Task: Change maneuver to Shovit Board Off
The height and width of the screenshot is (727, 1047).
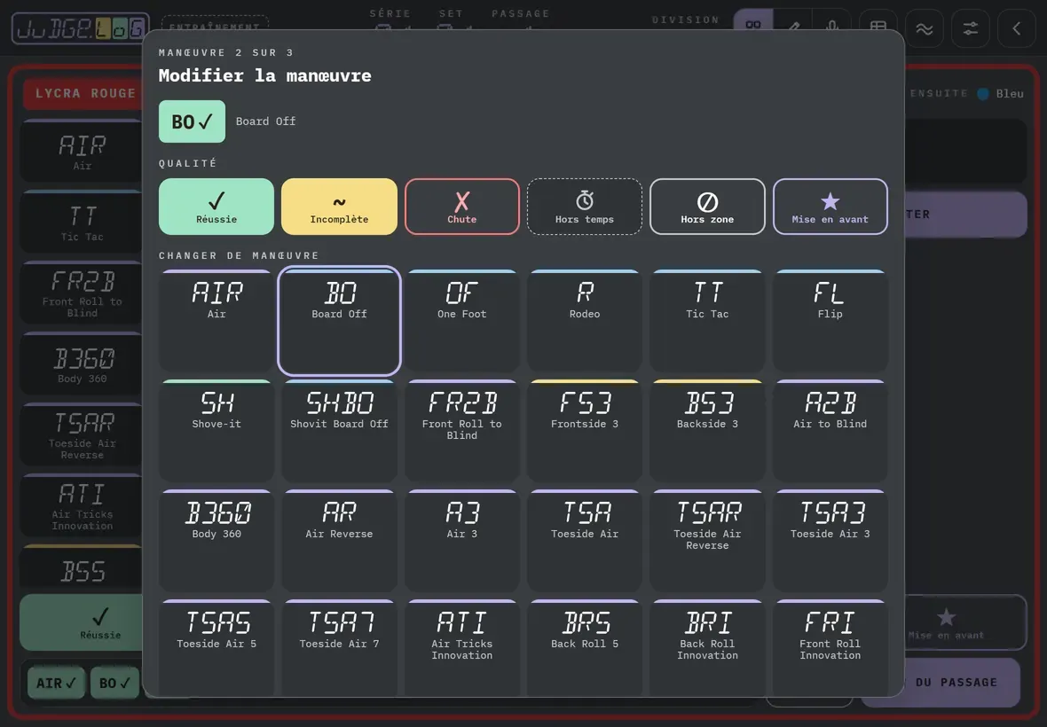Action: [339, 431]
